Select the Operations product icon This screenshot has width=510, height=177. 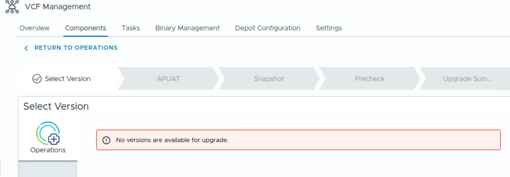(x=48, y=133)
